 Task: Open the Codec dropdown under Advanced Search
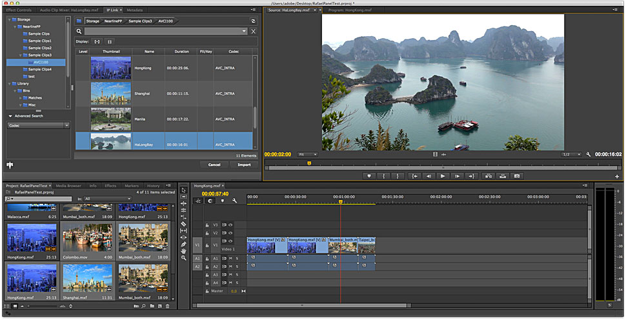(38, 125)
